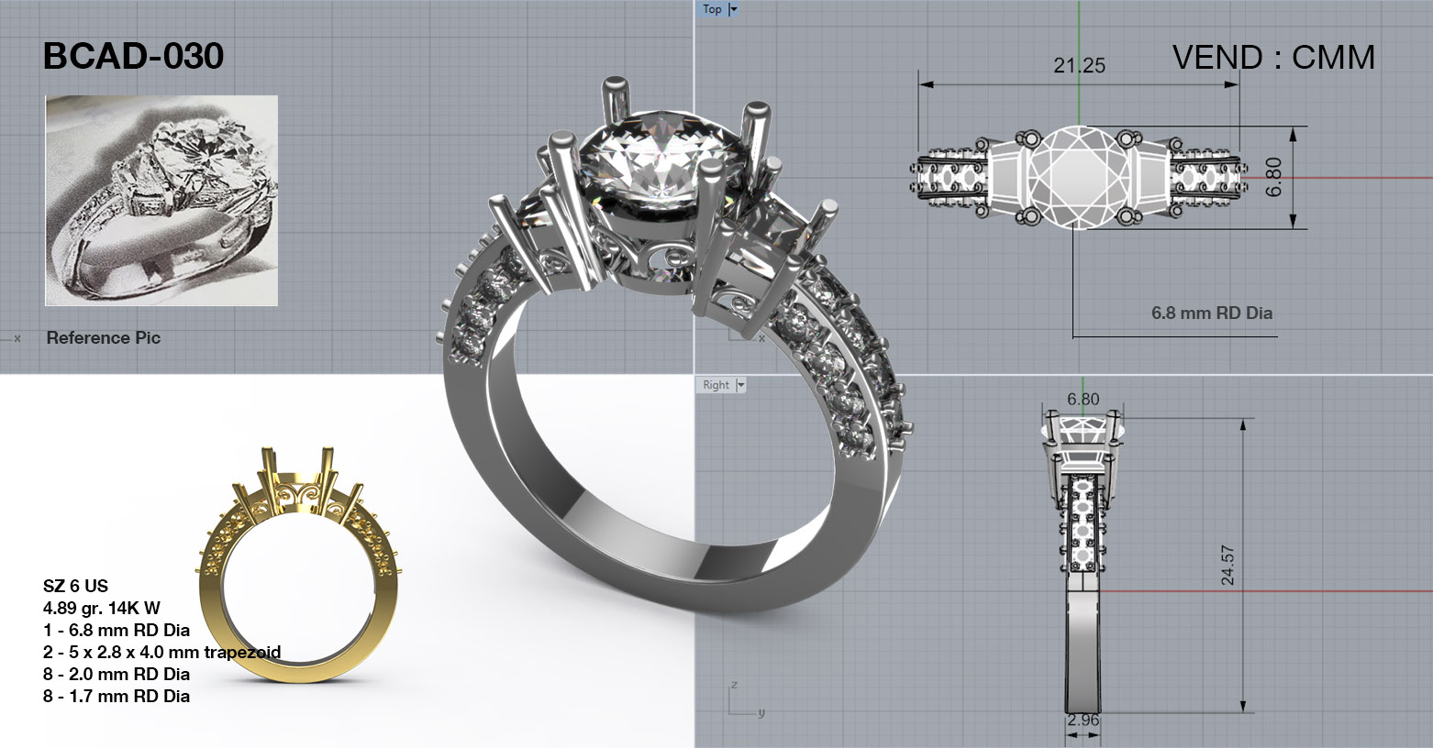
Task: Select the grayscale reference picture thumbnail
Action: pos(161,200)
